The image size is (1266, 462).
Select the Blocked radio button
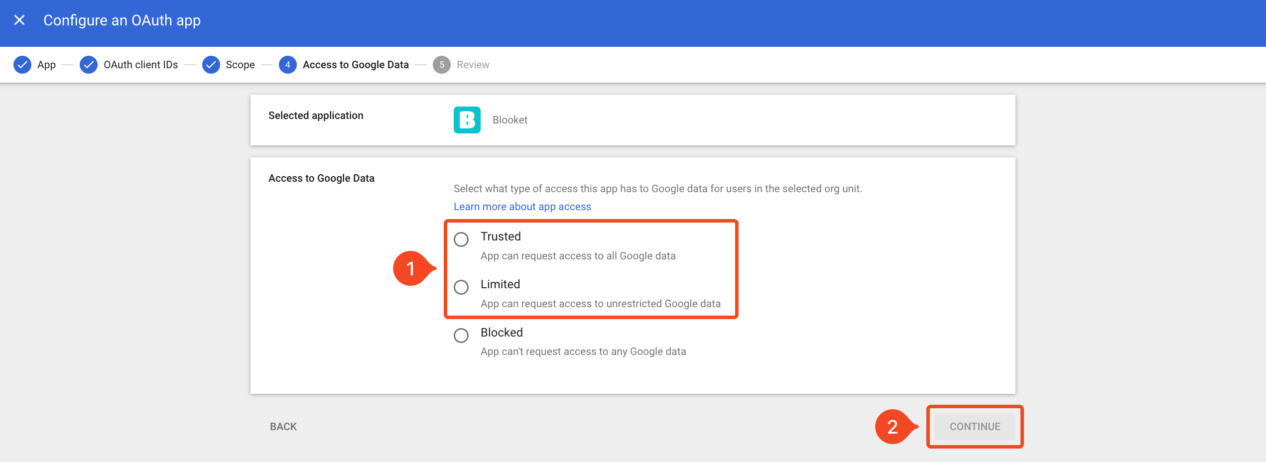pyautogui.click(x=461, y=336)
